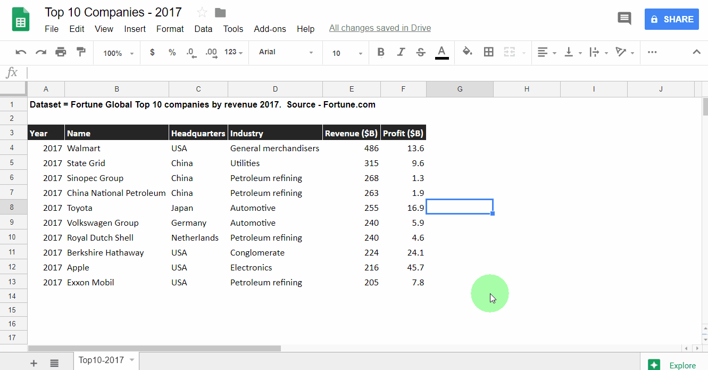Image resolution: width=708 pixels, height=370 pixels.
Task: Open text wrapping dropdown
Action: tap(599, 52)
